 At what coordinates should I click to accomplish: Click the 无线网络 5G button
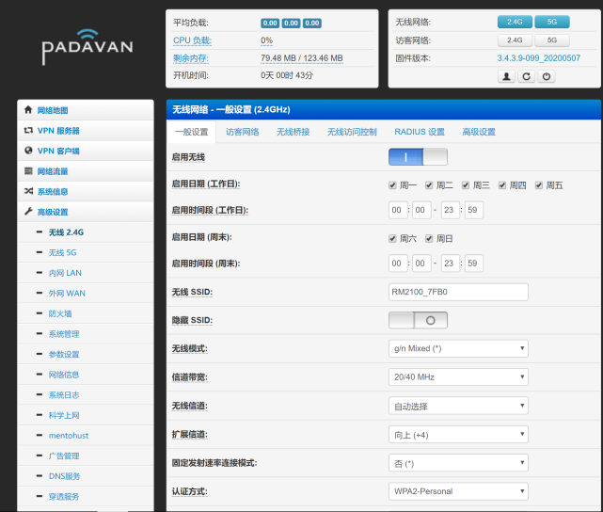click(552, 22)
